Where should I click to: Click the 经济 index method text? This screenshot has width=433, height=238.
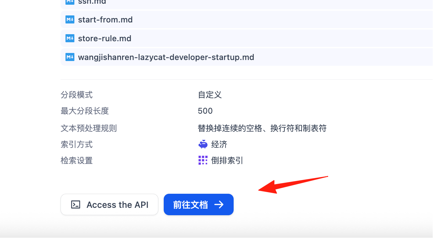(x=220, y=144)
